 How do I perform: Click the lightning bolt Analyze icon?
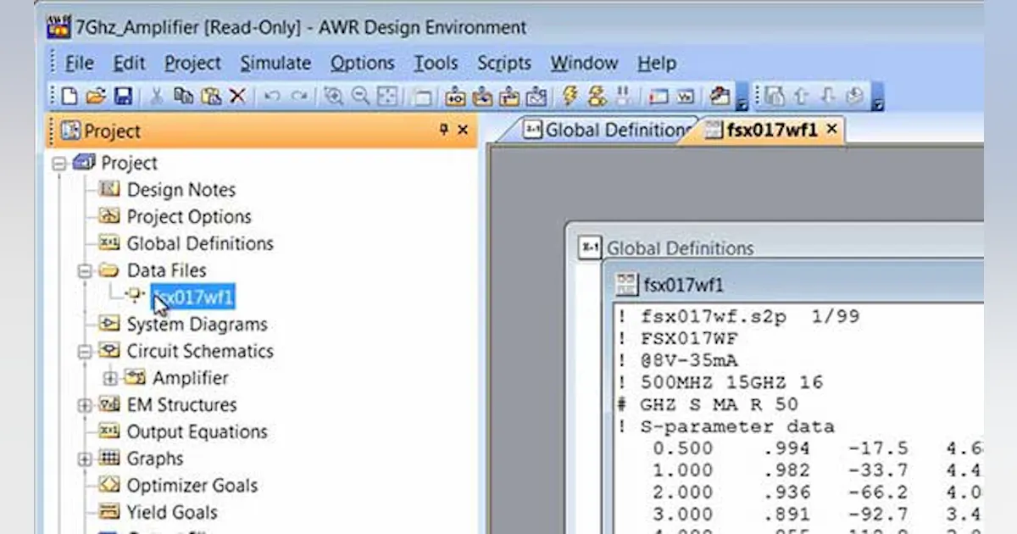[570, 96]
